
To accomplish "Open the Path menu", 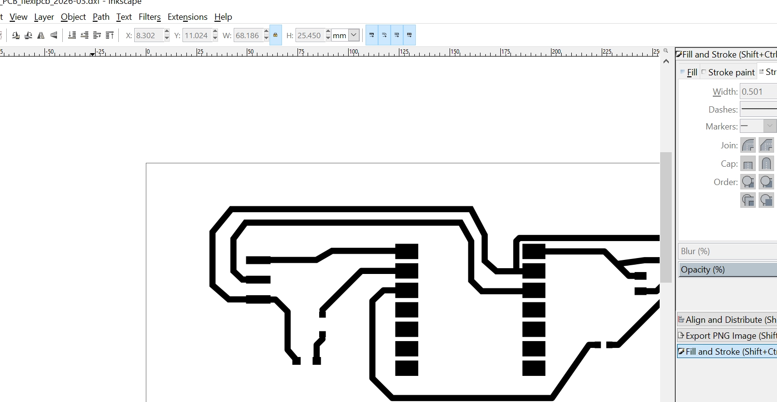I will point(101,17).
